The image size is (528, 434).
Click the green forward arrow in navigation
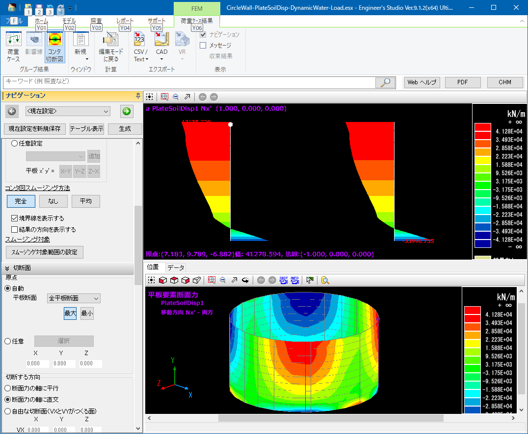tap(127, 111)
